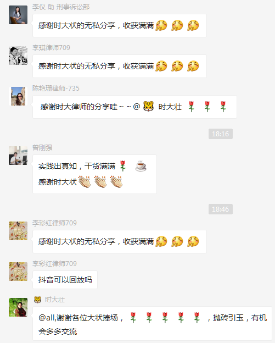275x343 pixels.
Task: Click the coffee cup emoji
Action: [141, 166]
